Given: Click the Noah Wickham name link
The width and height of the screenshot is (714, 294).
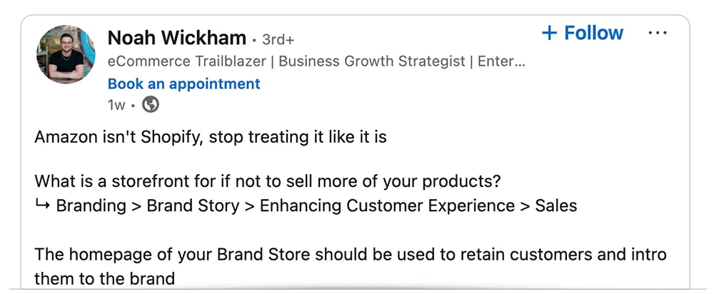Looking at the screenshot, I should point(177,39).
